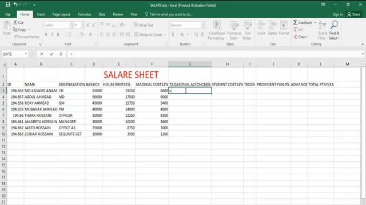Image resolution: width=366 pixels, height=205 pixels.
Task: Open the Font size dropdown
Action: [x=82, y=25]
